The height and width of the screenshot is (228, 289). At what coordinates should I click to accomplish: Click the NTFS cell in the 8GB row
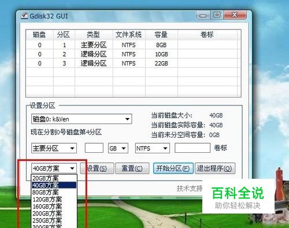pos(129,45)
